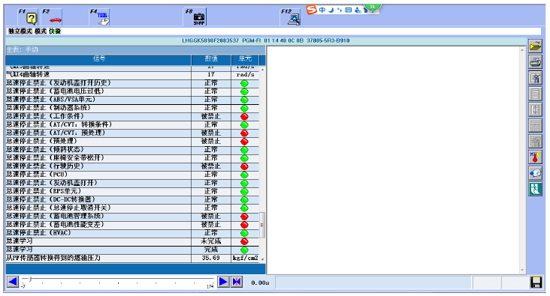This screenshot has width=550, height=296.
Task: Click the 单元 column header
Action: click(245, 59)
